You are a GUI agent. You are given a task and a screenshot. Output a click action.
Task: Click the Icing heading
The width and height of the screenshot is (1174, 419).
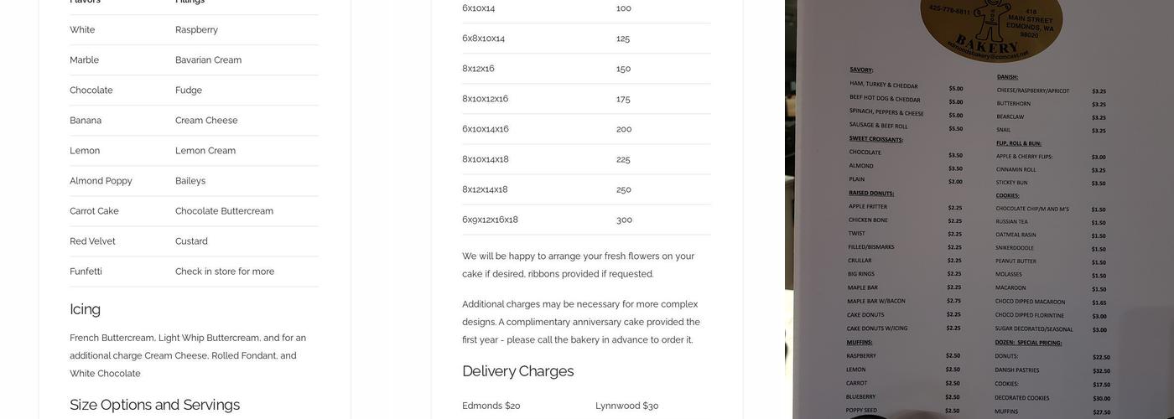pyautogui.click(x=85, y=309)
